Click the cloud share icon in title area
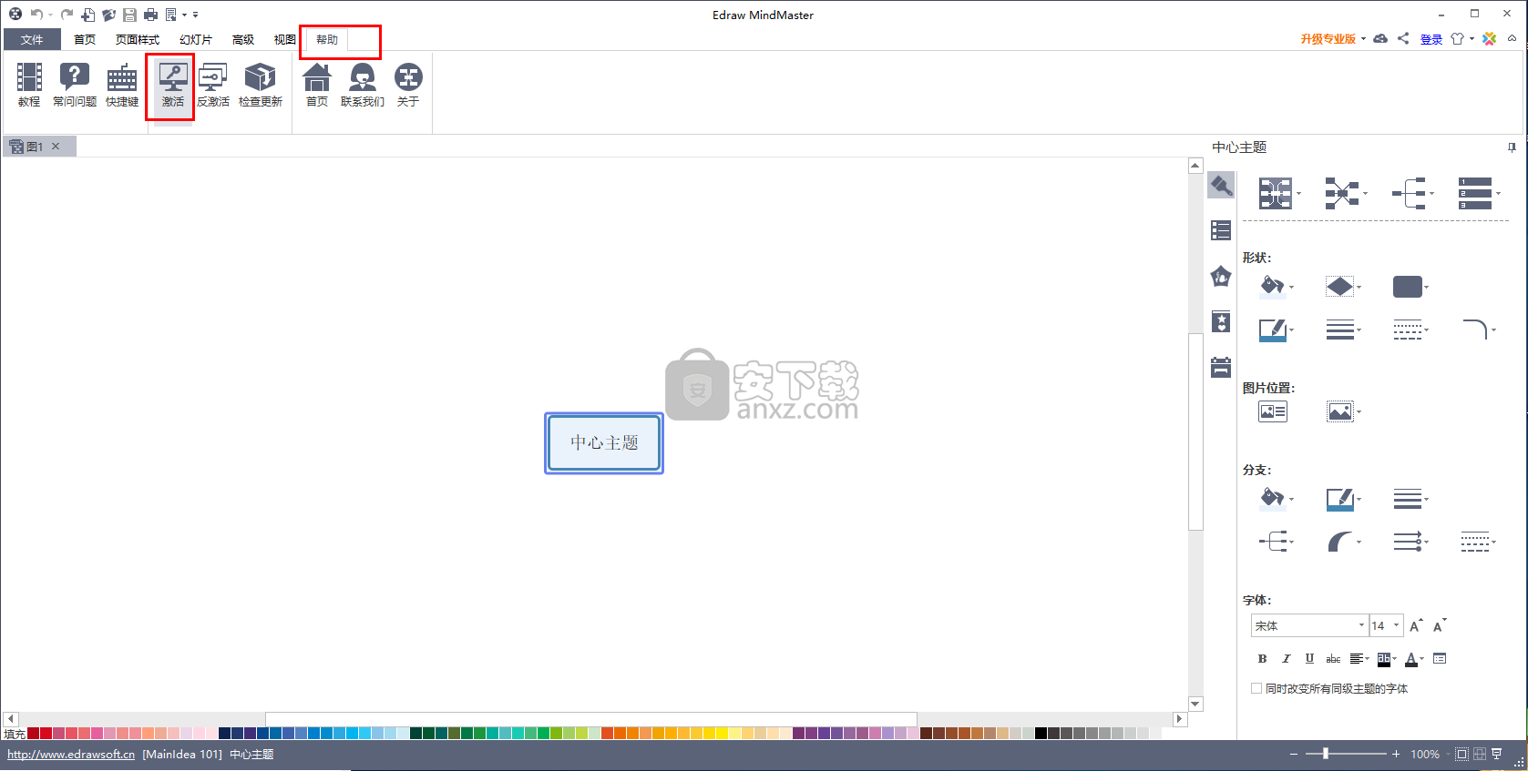Image resolution: width=1528 pixels, height=771 pixels. click(x=1380, y=38)
